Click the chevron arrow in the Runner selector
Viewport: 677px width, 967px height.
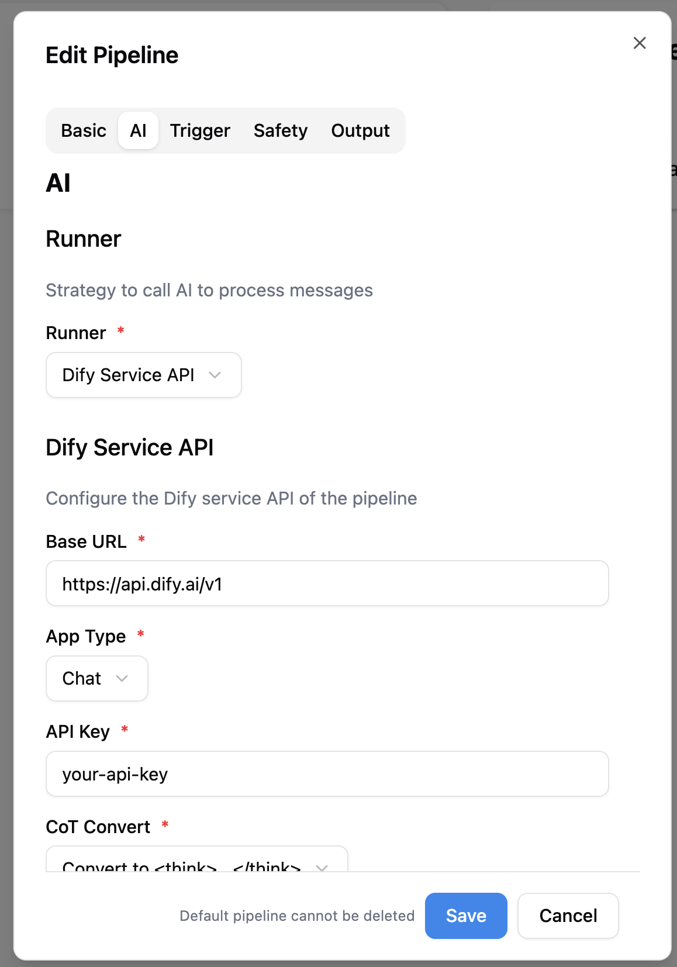tap(215, 375)
